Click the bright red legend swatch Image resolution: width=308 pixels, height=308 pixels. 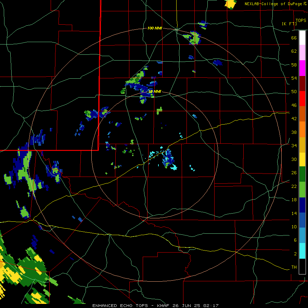tap(302, 99)
